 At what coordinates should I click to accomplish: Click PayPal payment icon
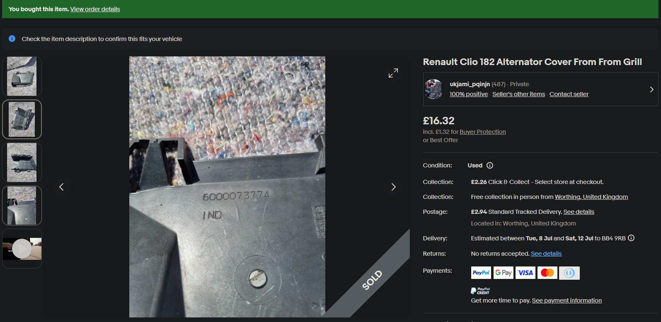click(481, 273)
